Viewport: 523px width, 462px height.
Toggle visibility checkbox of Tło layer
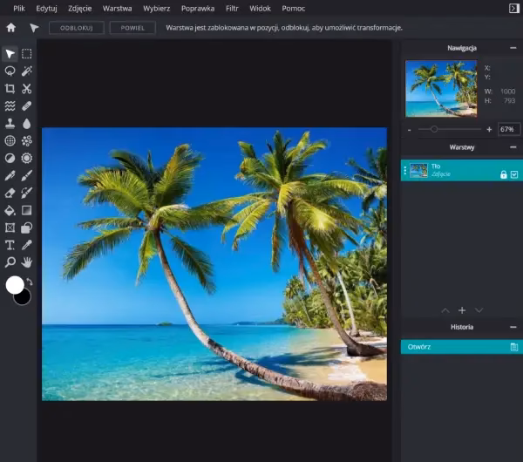tap(514, 174)
